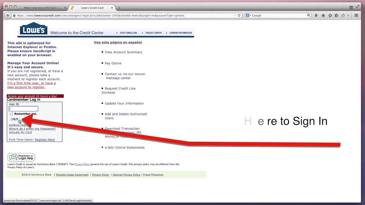The height and width of the screenshot is (205, 365).
Task: Click the Lowe's logo
Action: tap(33, 28)
